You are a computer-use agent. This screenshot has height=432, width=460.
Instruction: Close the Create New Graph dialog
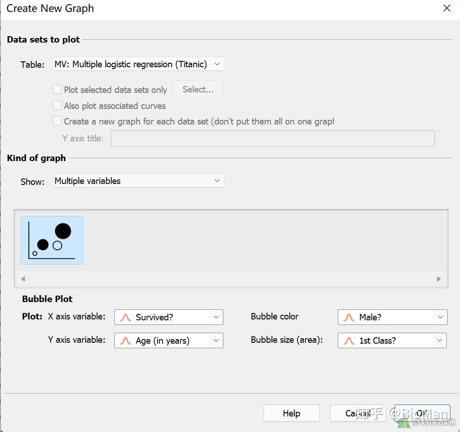[447, 8]
